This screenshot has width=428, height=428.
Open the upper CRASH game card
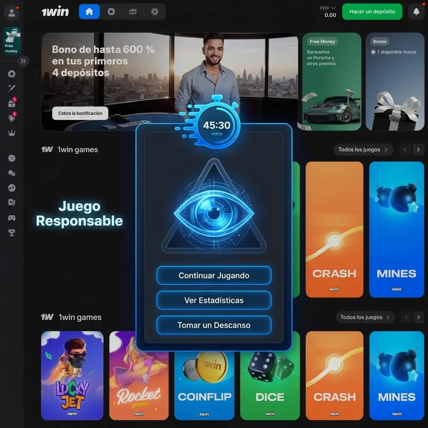tap(334, 229)
